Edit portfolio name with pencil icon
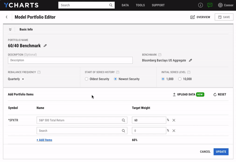 (x=45, y=46)
